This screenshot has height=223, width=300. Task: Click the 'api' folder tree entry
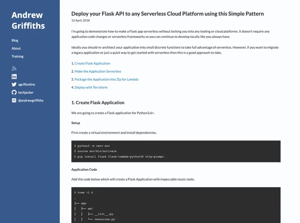90,209
